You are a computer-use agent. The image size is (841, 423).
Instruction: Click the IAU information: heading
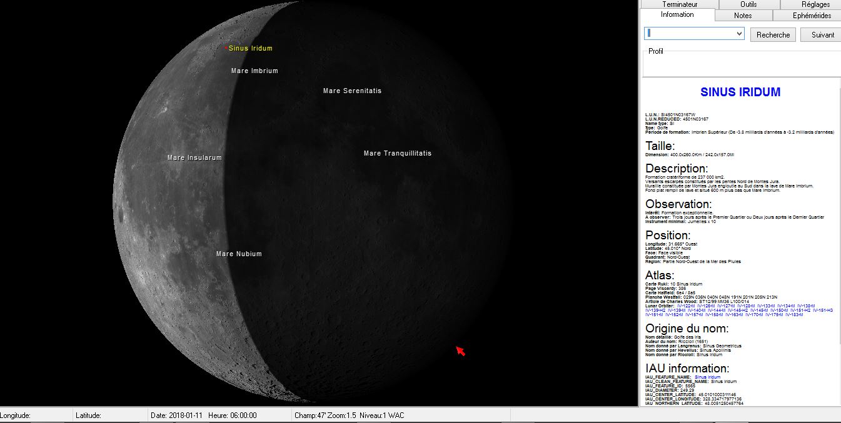click(687, 369)
